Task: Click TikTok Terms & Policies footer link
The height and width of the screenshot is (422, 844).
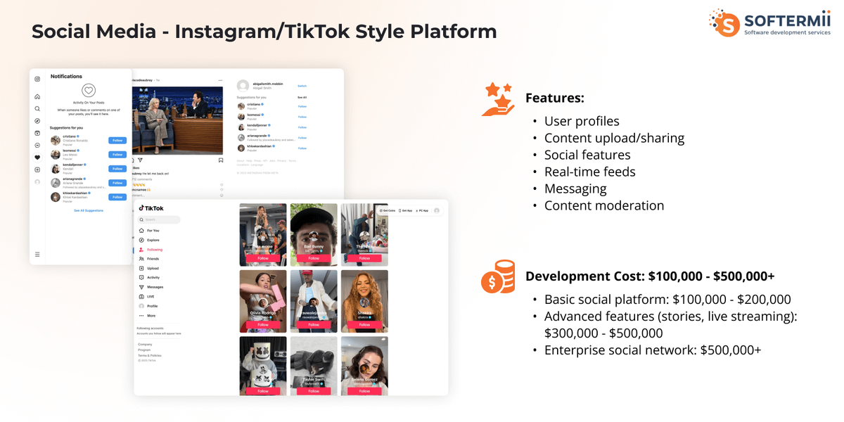Action: pos(150,355)
